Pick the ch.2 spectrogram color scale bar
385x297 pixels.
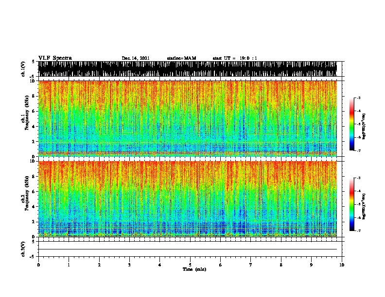(351, 204)
